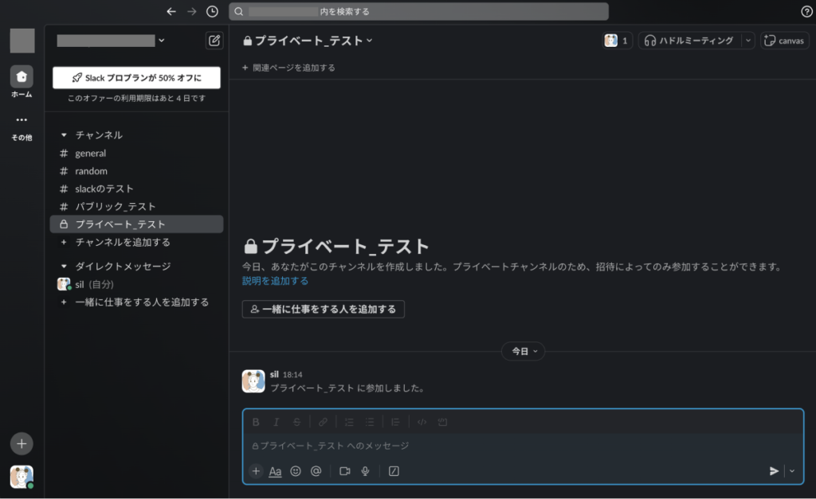Open the 今日 date dropdown
Image resolution: width=816 pixels, height=499 pixels.
pos(523,351)
